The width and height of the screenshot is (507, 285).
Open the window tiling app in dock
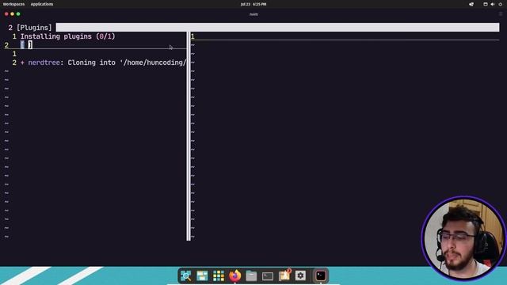click(202, 275)
